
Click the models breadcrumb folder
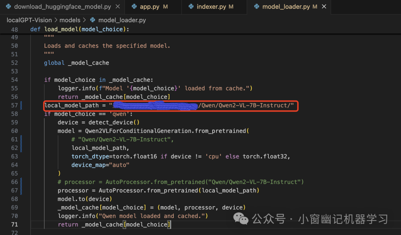[x=70, y=20]
